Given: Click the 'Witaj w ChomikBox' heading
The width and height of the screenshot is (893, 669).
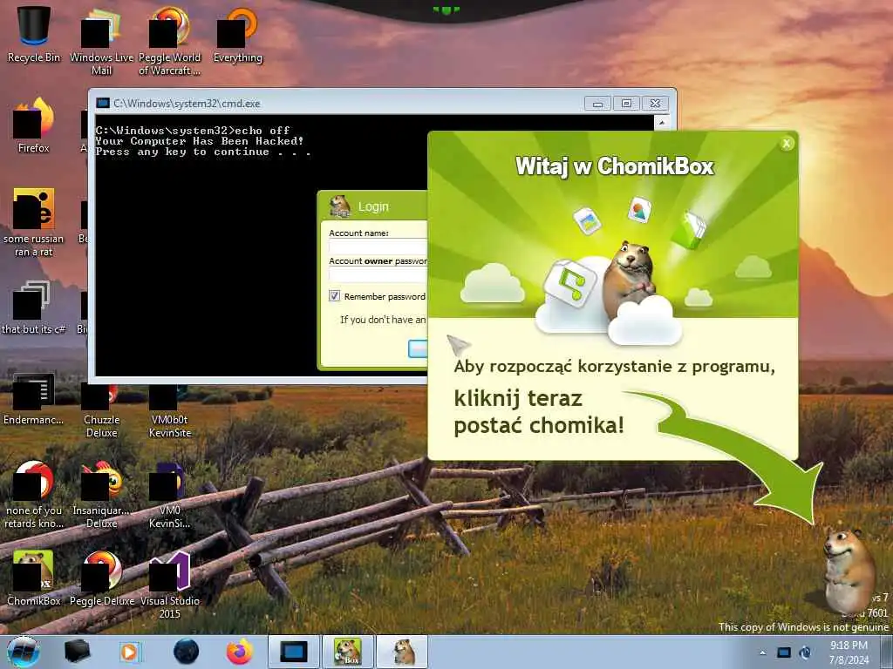Looking at the screenshot, I should [x=615, y=166].
